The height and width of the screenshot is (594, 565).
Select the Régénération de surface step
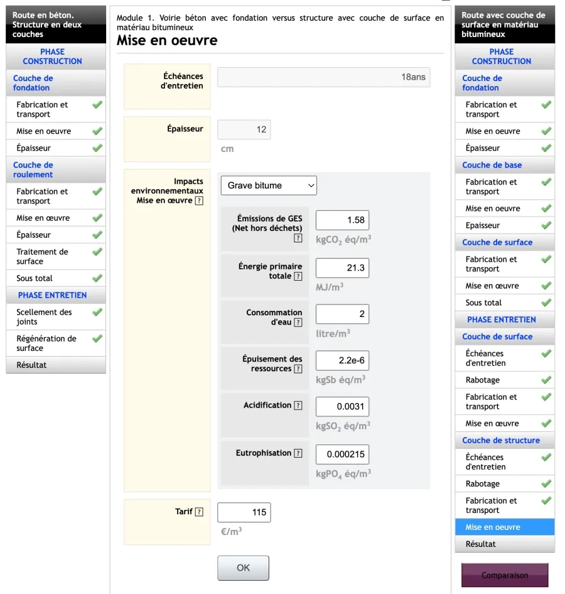56,343
